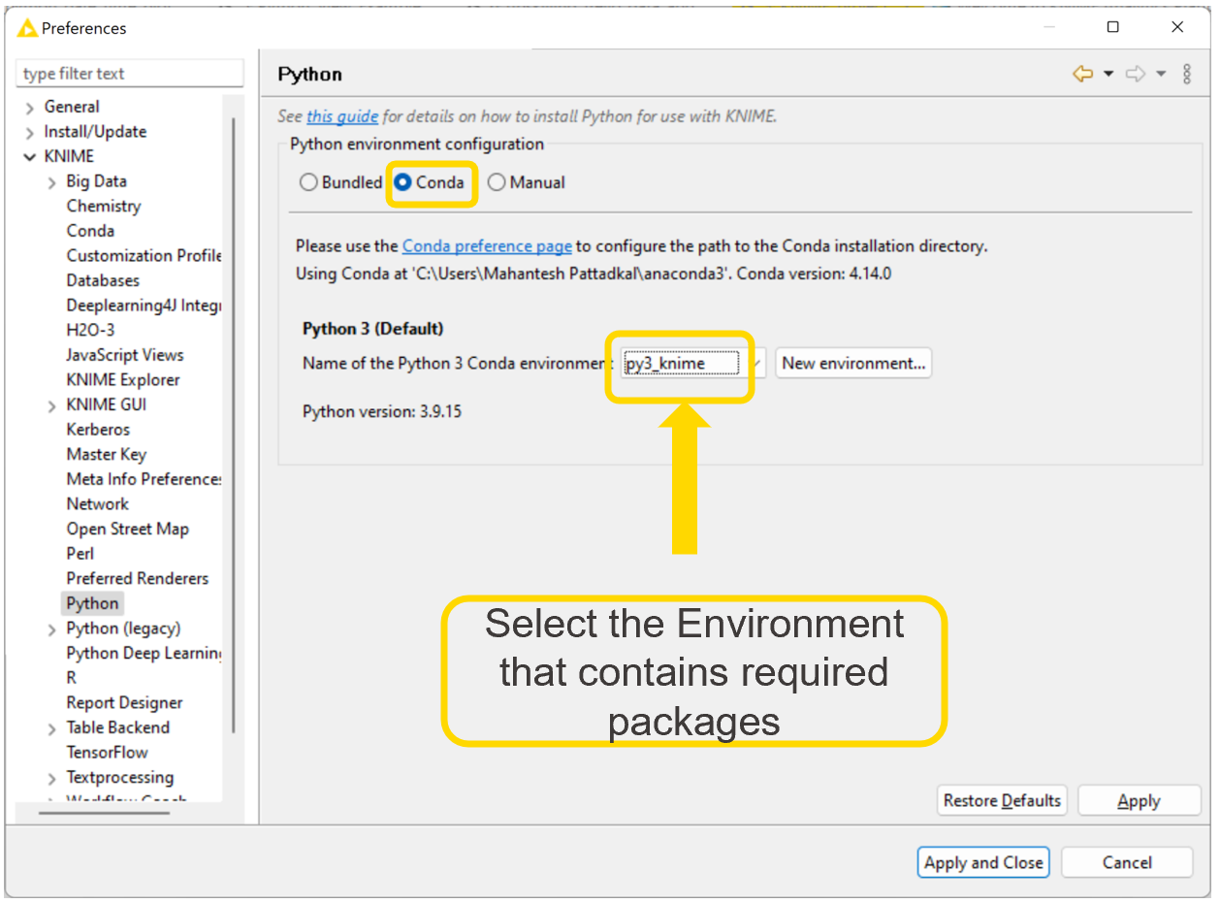Click the tree's vertical scrollbar
Viewport: 1221px width, 903px height.
pos(233,425)
